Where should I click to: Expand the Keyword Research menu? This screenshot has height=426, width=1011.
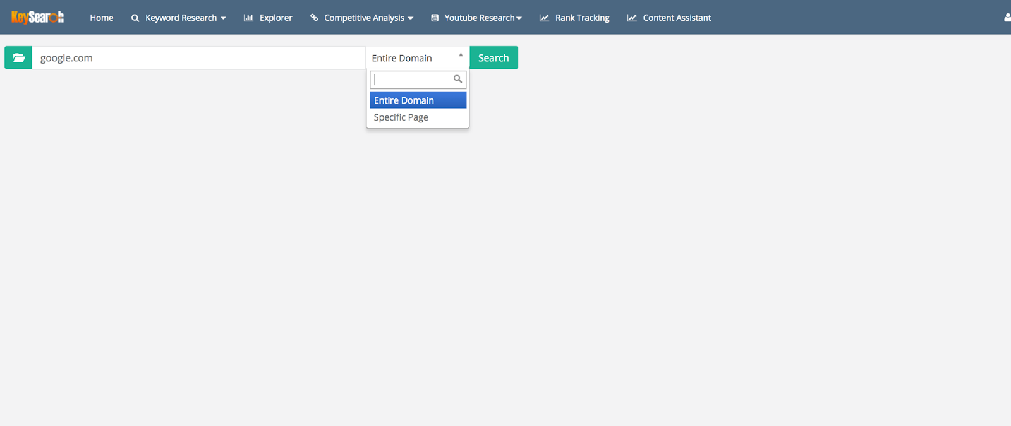[x=178, y=18]
